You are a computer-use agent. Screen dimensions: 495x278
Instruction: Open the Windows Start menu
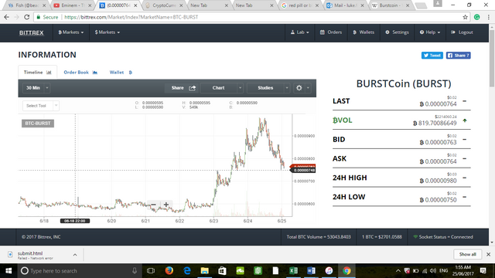[9, 271]
